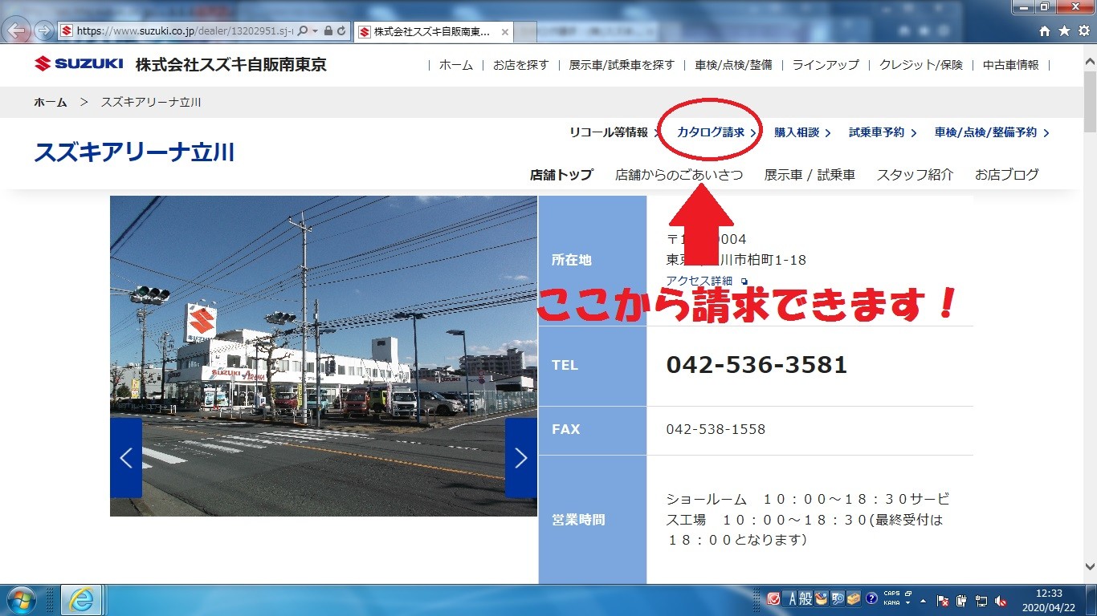The image size is (1097, 616).
Task: Select the 店舗トップ tab
Action: pyautogui.click(x=561, y=174)
